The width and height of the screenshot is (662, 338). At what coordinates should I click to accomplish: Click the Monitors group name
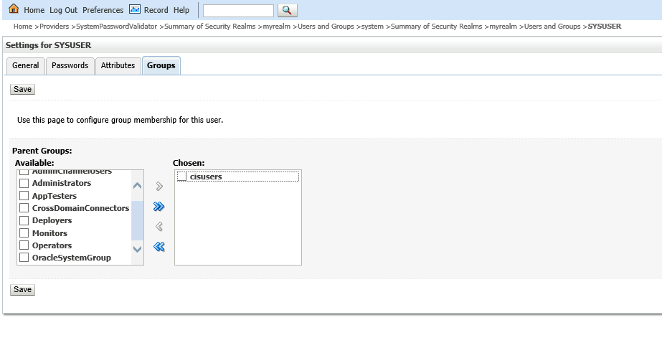pyautogui.click(x=49, y=233)
